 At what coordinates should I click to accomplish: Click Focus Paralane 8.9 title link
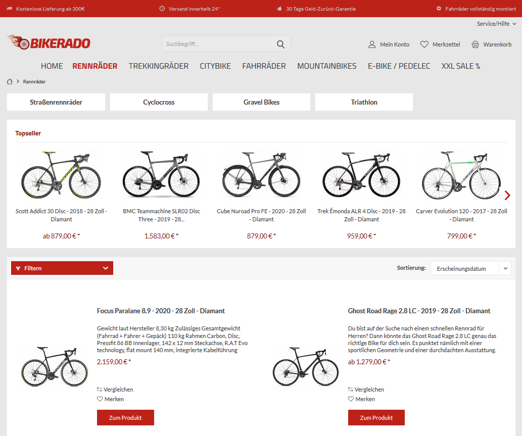click(161, 311)
